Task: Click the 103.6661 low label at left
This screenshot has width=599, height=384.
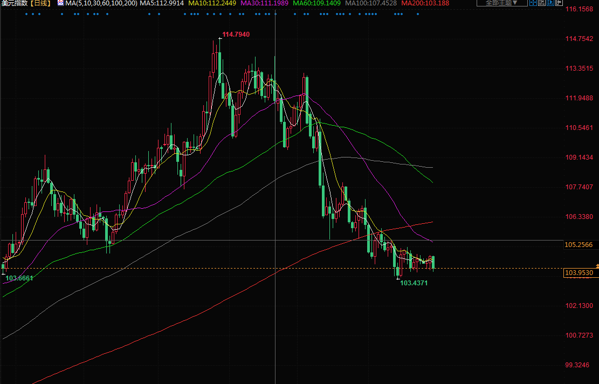Action: pyautogui.click(x=19, y=278)
